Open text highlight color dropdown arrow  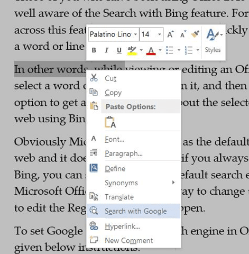141,50
